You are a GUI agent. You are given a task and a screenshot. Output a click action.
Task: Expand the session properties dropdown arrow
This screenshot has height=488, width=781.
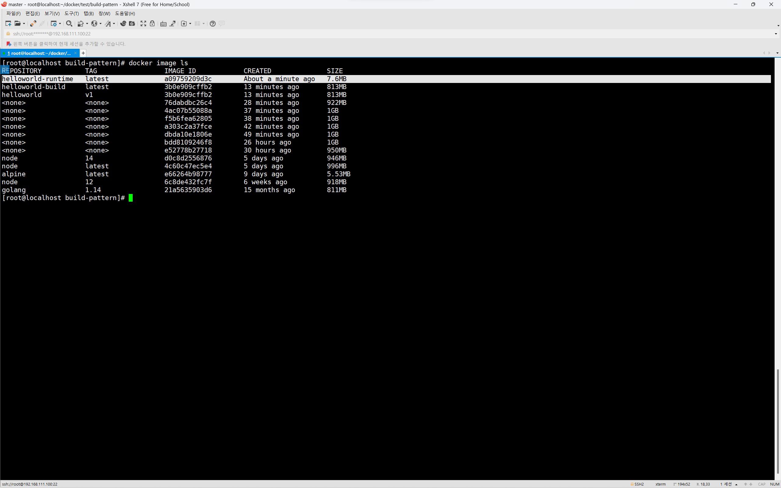[x=60, y=23]
